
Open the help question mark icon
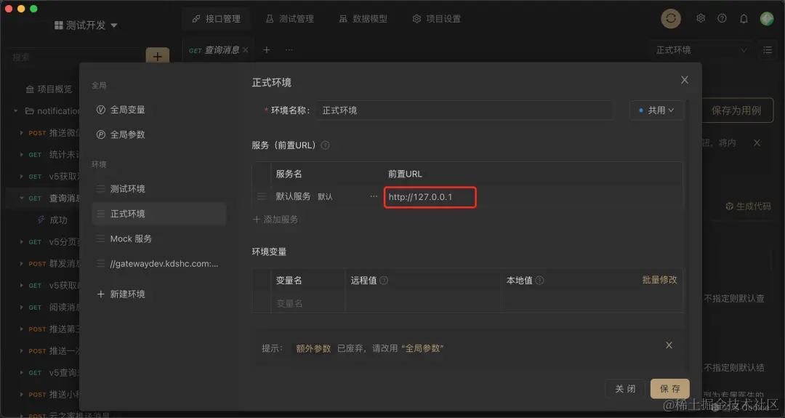coord(722,18)
